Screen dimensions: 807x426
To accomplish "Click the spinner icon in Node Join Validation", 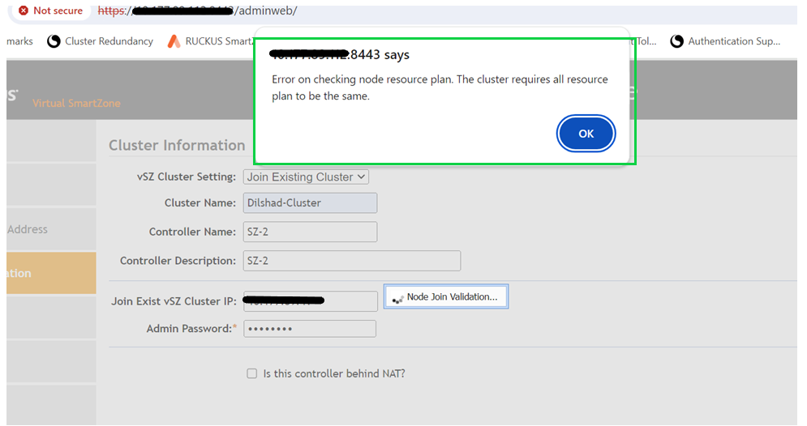I will [x=397, y=299].
